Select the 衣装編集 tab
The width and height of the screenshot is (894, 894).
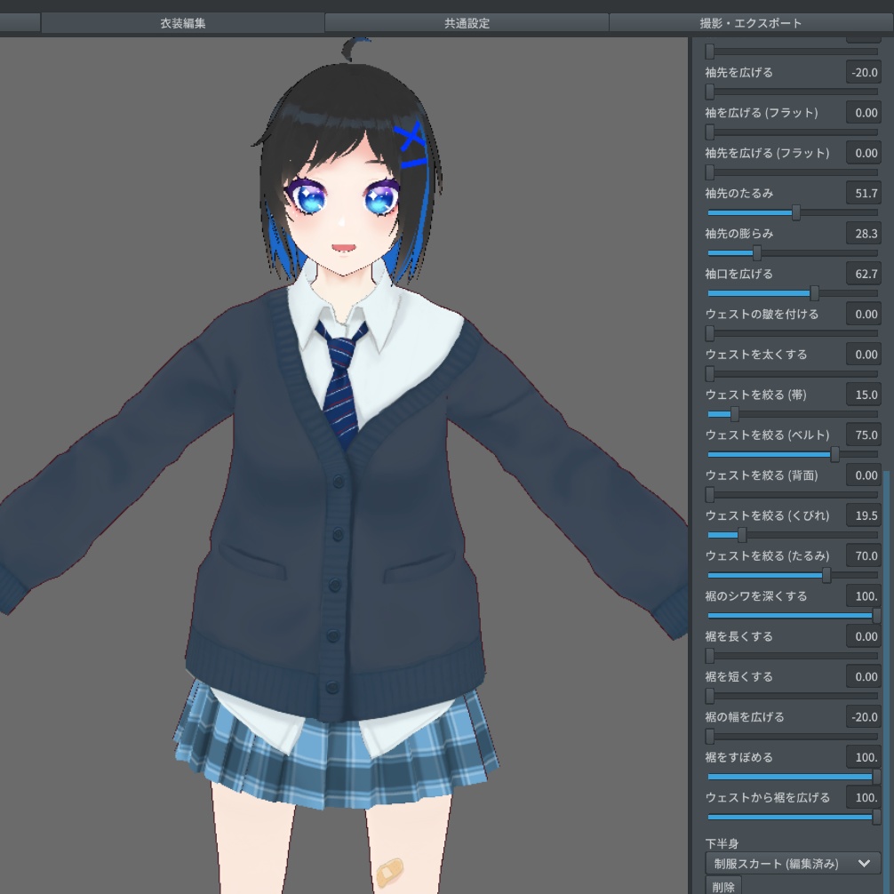(x=182, y=24)
